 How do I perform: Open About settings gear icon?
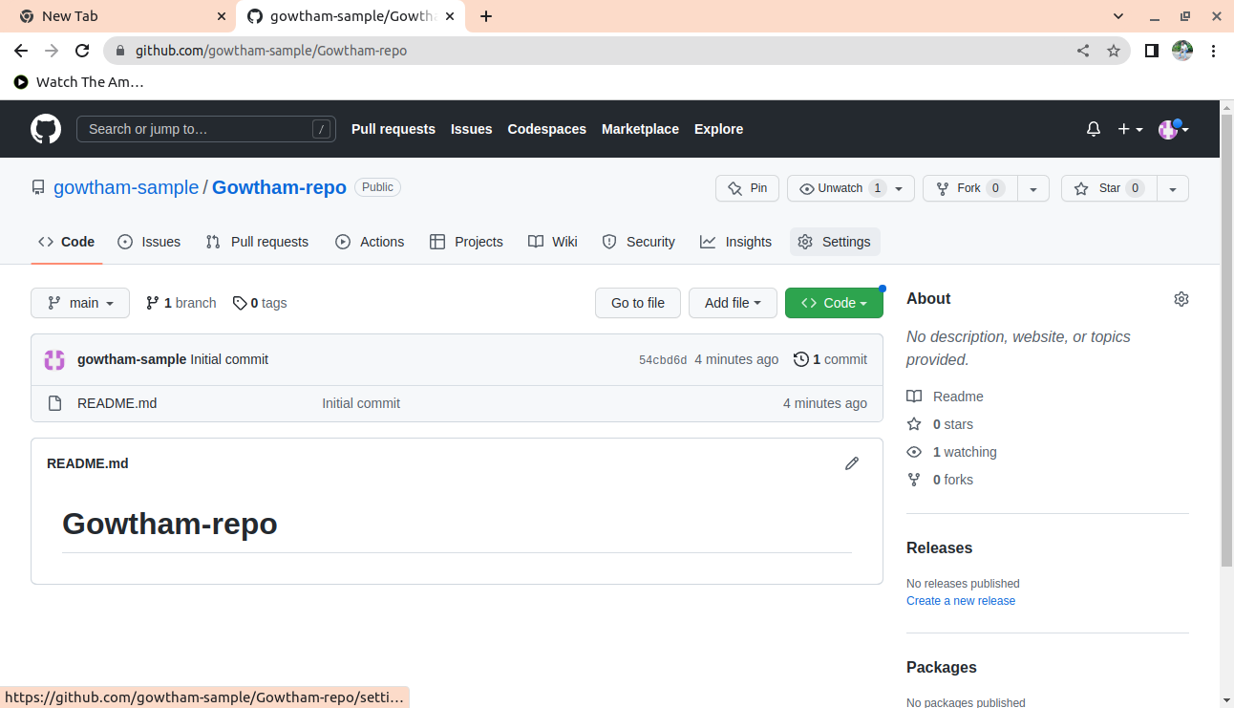(1181, 299)
